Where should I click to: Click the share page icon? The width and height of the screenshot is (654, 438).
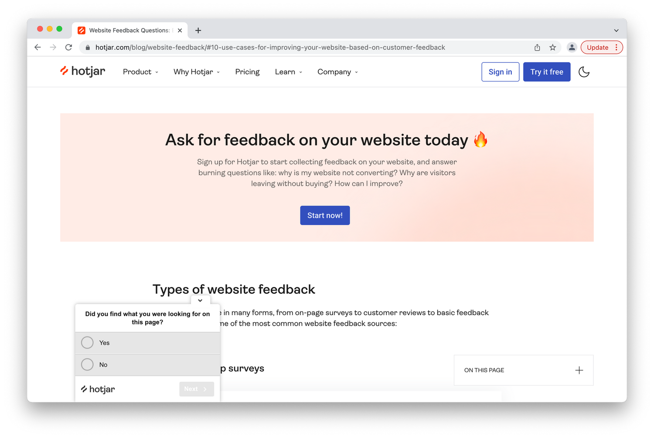point(537,47)
